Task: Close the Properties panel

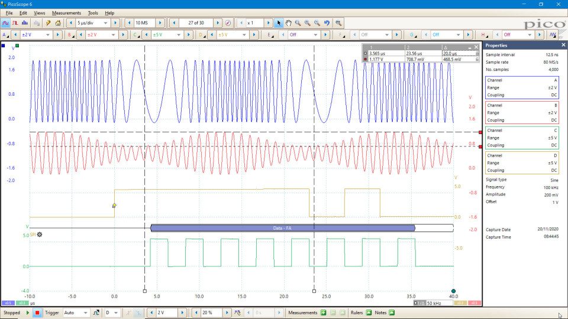Action: point(563,45)
